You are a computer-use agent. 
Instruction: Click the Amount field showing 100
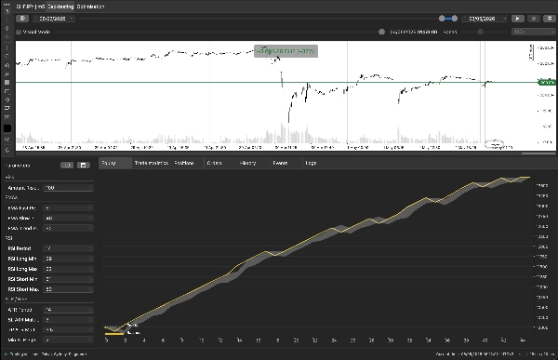point(68,188)
